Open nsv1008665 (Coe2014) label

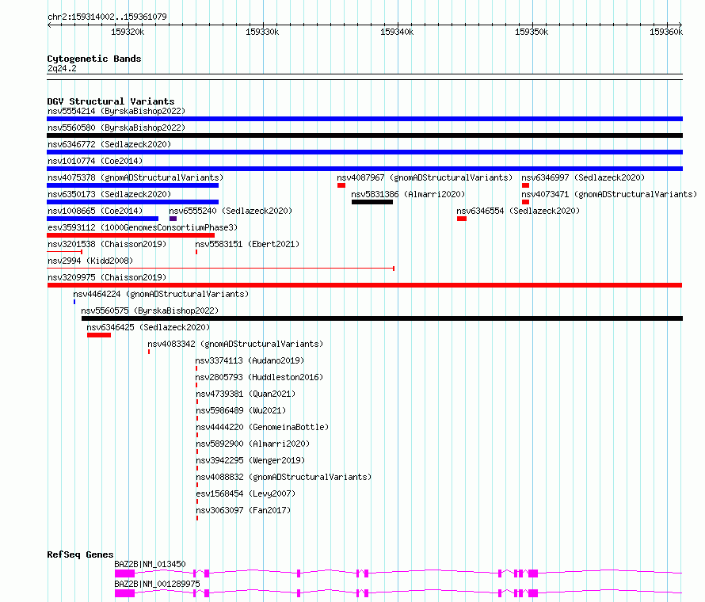pos(95,211)
